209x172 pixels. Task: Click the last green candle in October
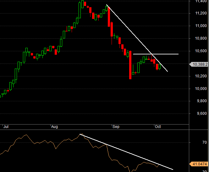pyautogui.click(x=160, y=67)
